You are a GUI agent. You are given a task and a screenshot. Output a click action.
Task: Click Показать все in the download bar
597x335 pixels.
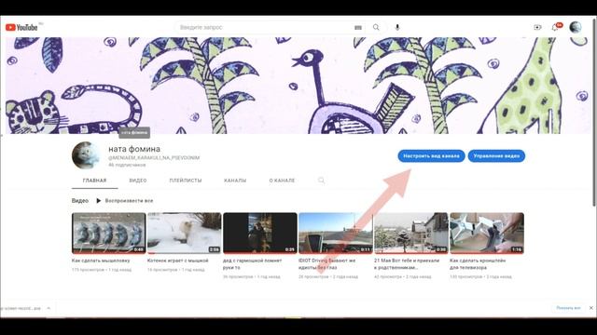pos(568,308)
